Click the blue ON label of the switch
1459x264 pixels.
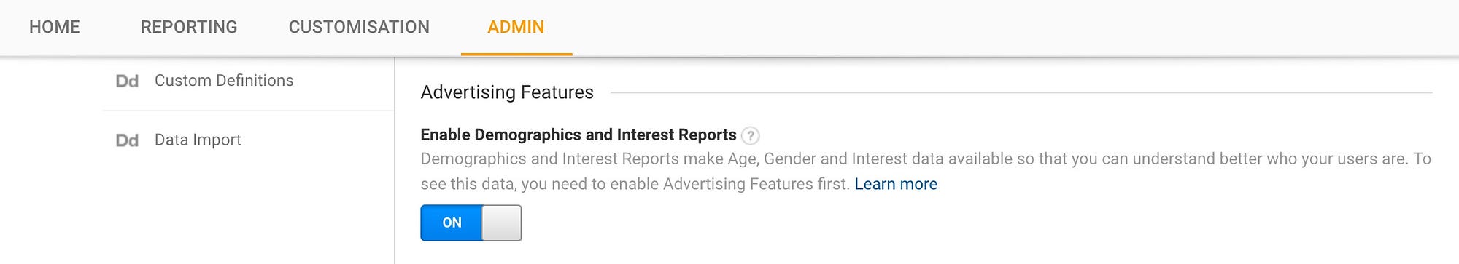tap(452, 223)
